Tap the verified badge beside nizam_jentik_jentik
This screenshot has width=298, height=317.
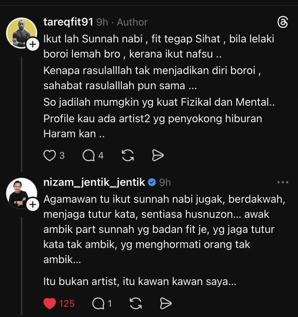(152, 183)
